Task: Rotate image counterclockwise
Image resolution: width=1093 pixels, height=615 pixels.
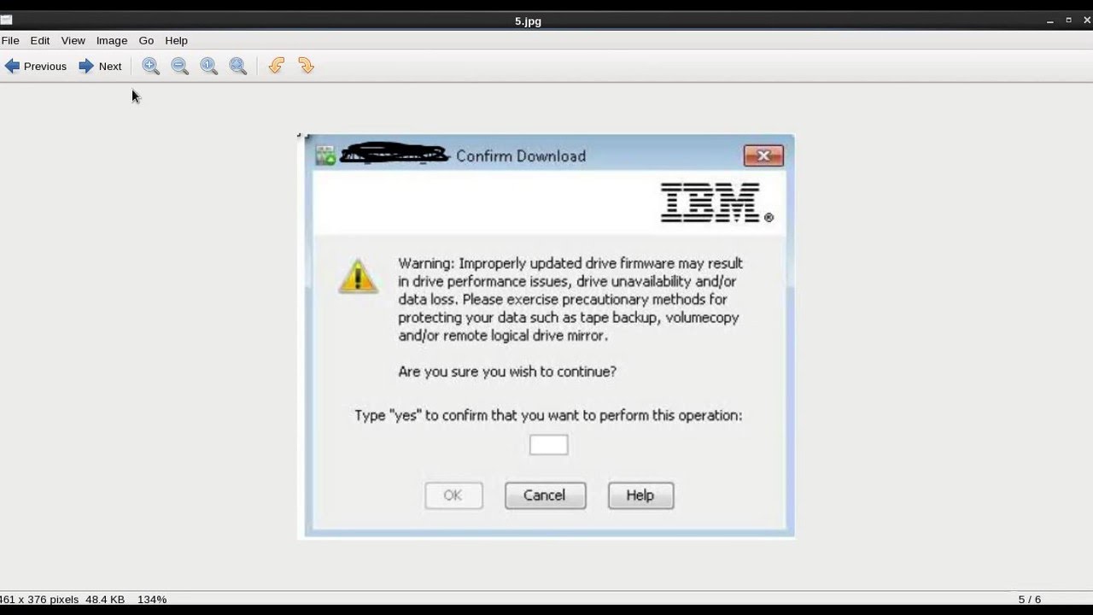Action: [276, 66]
